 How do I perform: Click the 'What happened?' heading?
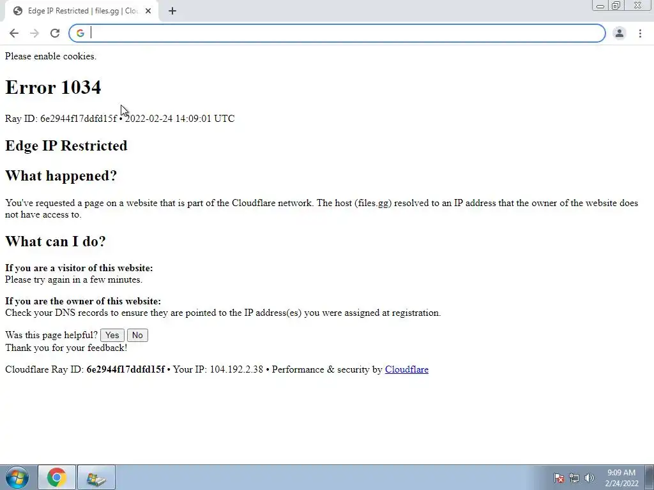[61, 176]
